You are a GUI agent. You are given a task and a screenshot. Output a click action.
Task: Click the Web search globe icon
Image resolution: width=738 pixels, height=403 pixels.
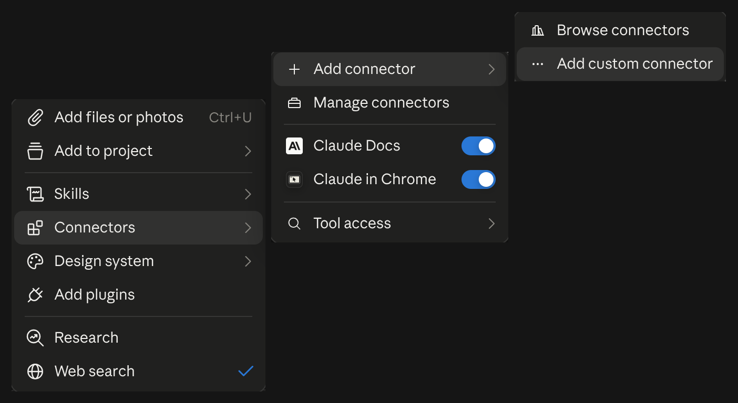click(x=35, y=372)
